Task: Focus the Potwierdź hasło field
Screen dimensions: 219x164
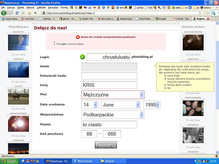Action: point(109,76)
